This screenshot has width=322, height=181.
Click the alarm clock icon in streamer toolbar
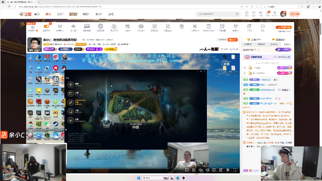tap(222, 26)
